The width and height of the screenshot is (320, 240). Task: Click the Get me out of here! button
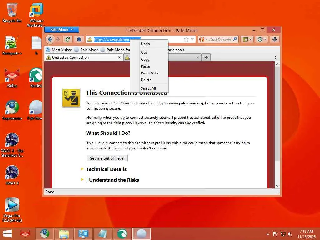click(107, 158)
